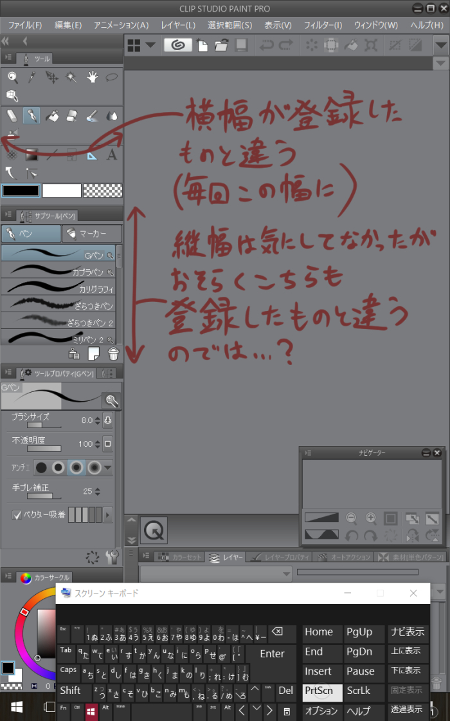Screen dimensions: 450x721
Task: Create a new canvas from command bar
Action: (x=202, y=45)
